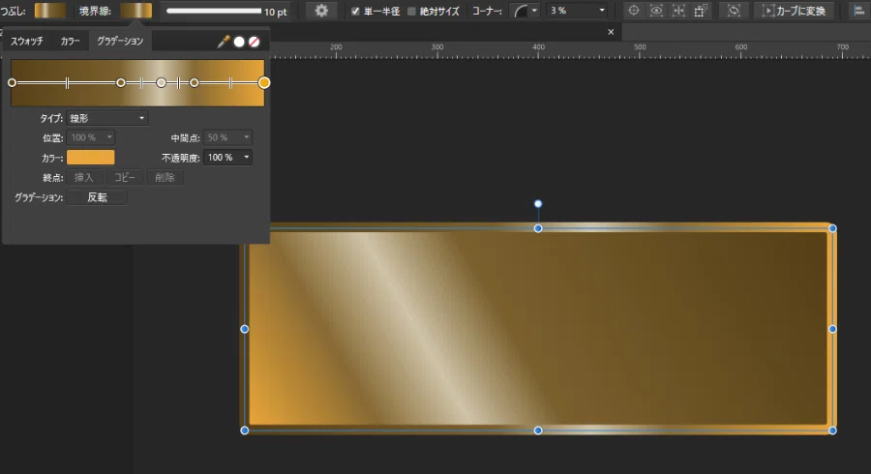
Task: Open the 不透明度 100% dropdown
Action: [x=228, y=158]
